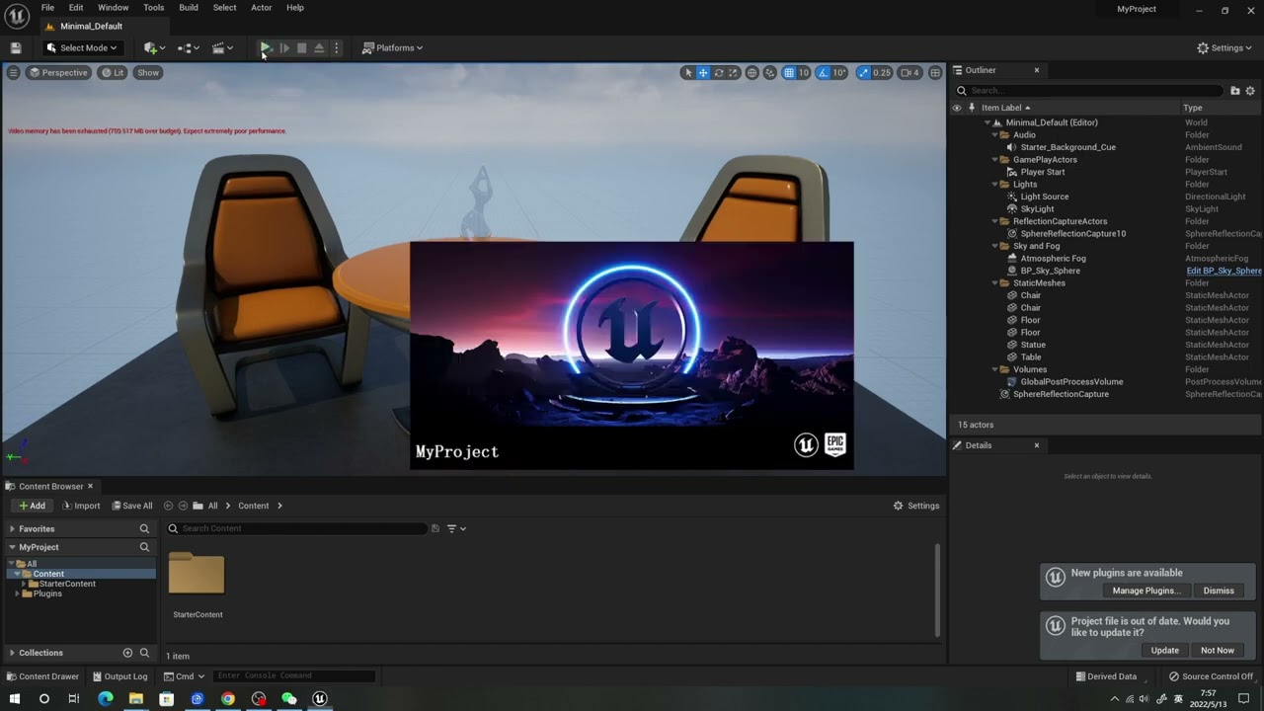The height and width of the screenshot is (711, 1264).
Task: Select the Statue actor in Outliner
Action: click(x=1033, y=345)
